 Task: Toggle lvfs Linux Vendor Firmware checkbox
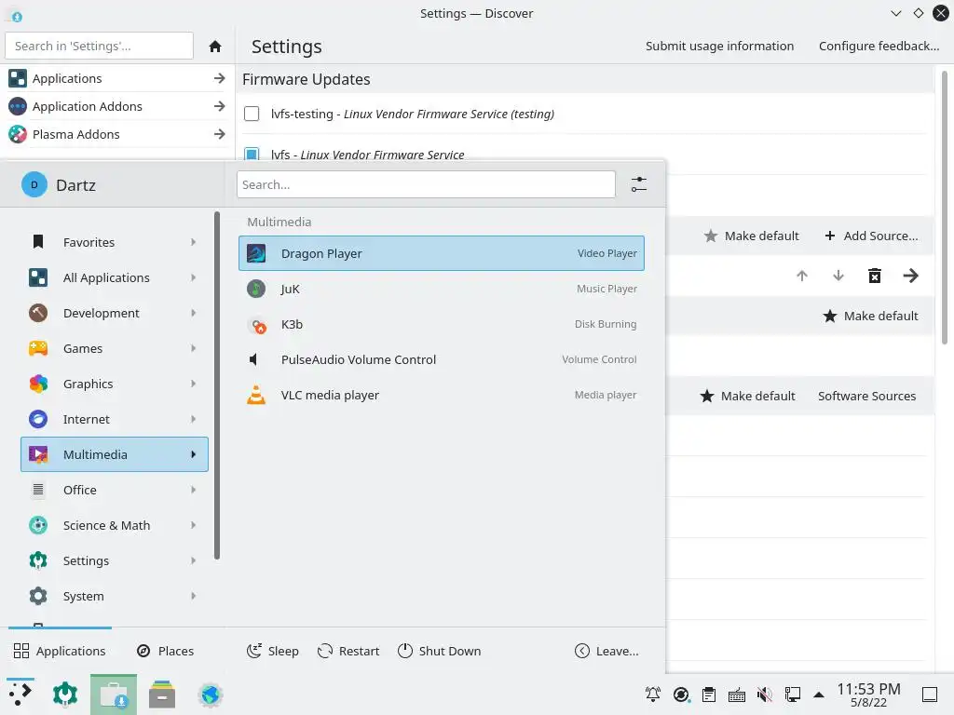tap(252, 154)
